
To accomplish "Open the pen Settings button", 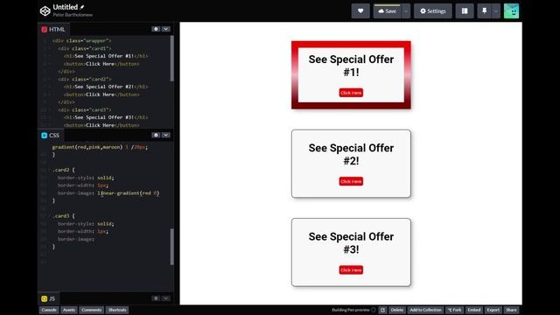I will click(432, 11).
